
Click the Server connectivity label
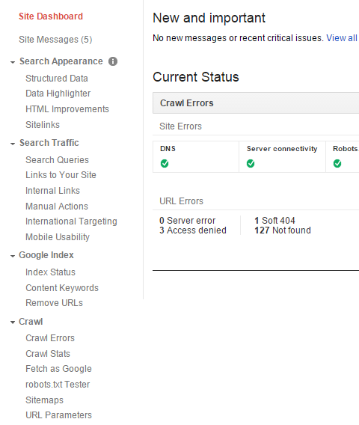click(x=282, y=149)
